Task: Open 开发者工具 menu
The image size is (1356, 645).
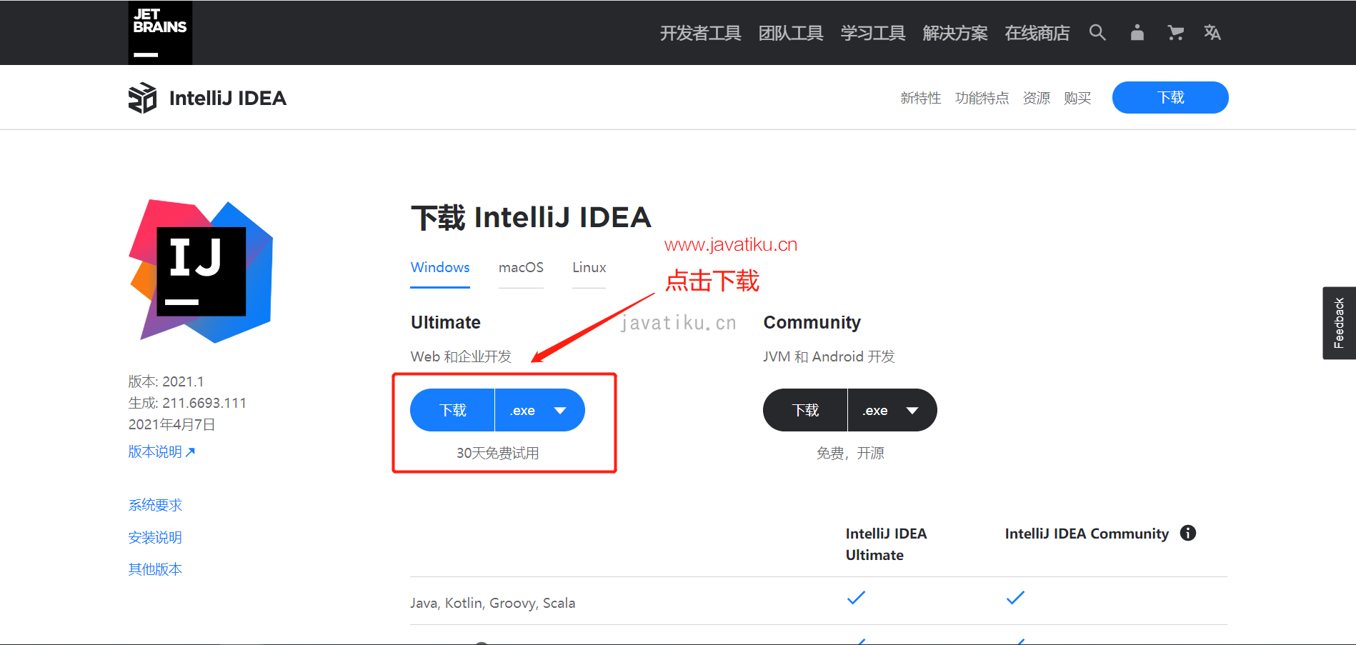Action: click(x=700, y=33)
